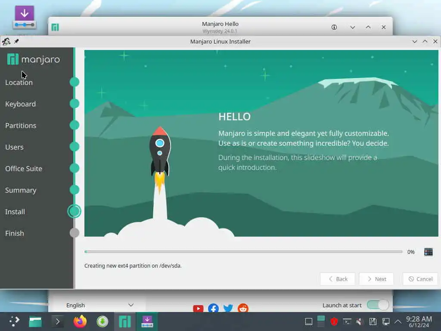Viewport: 441px width, 331px height.
Task: Open the application launcher in the taskbar
Action: click(14, 321)
